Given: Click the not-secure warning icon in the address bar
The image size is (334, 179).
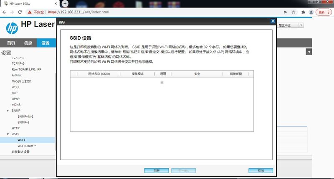Looking at the screenshot, I should click(30, 12).
